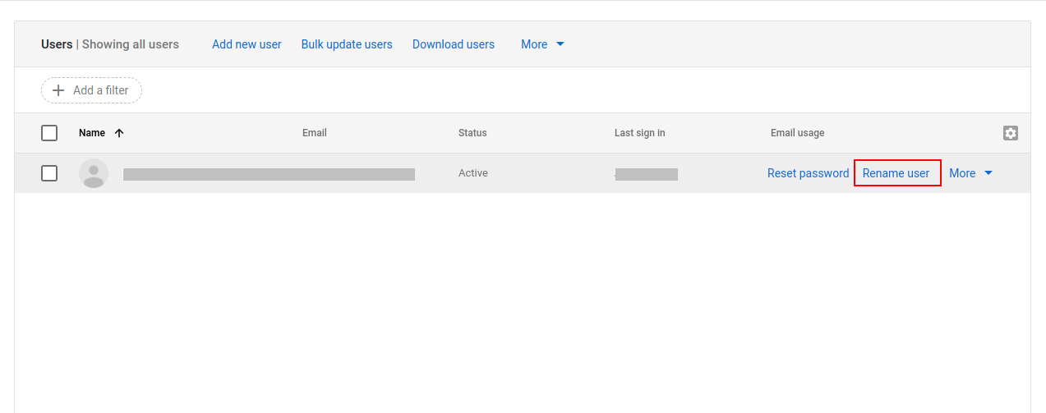Screen dimensions: 1046x413
Task: Choose Reset password for the user
Action: click(808, 173)
